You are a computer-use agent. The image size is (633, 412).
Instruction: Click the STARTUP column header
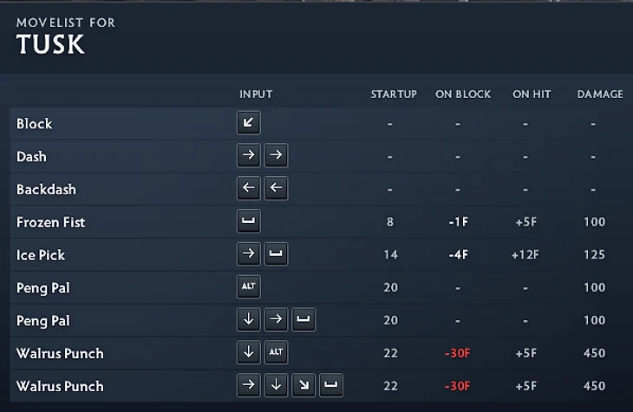coord(393,94)
